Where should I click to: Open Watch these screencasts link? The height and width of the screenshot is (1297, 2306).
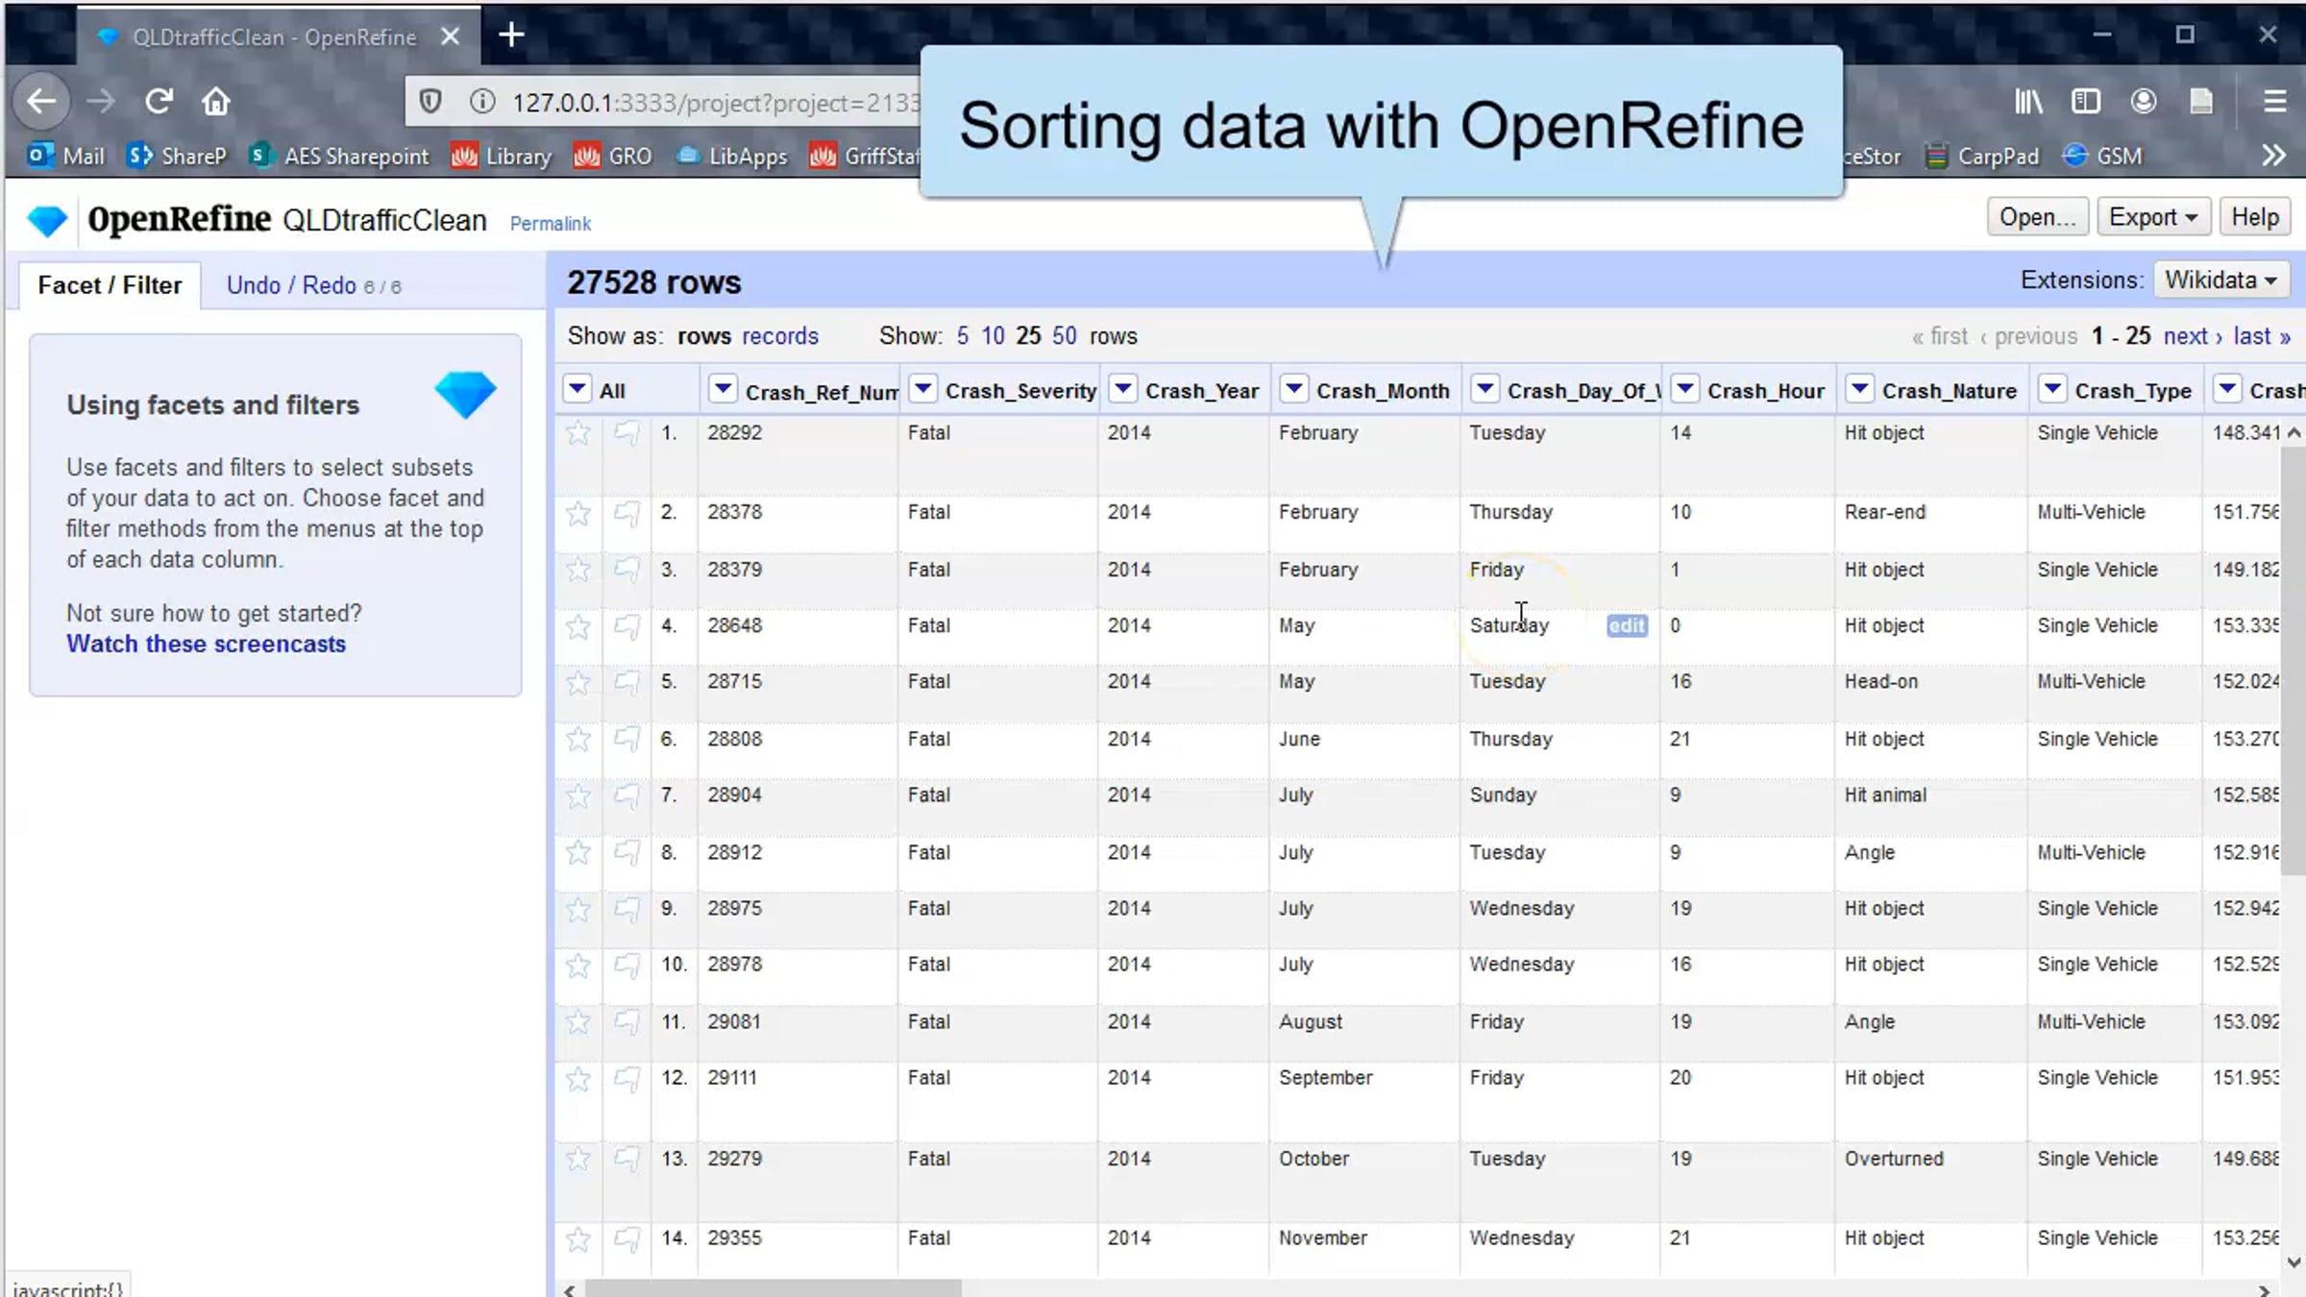(206, 644)
